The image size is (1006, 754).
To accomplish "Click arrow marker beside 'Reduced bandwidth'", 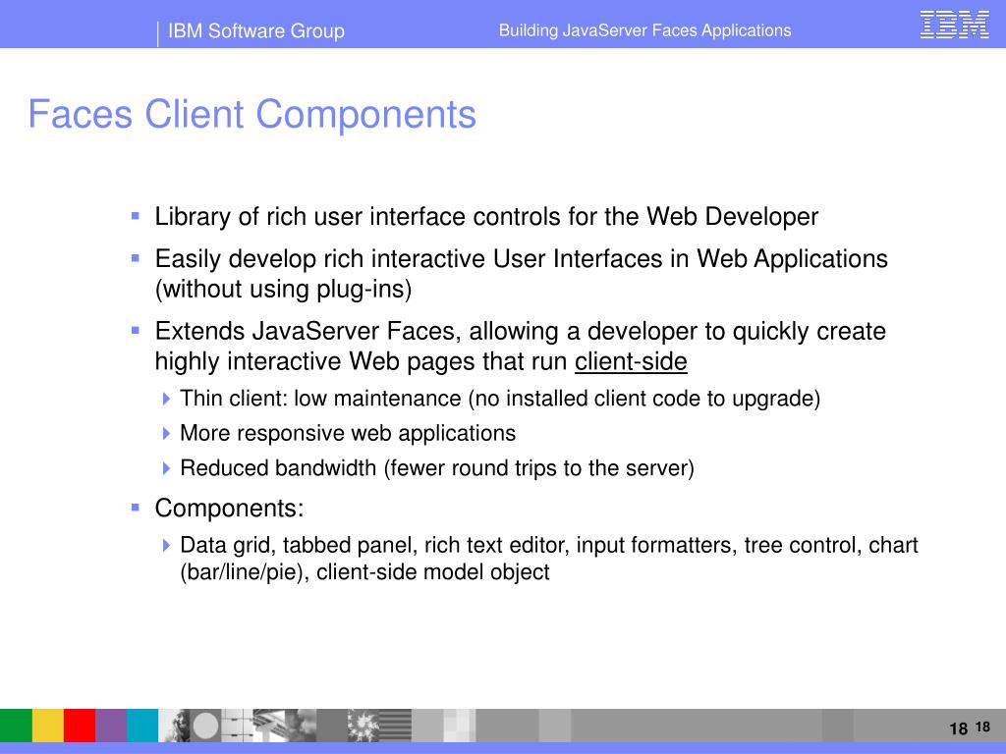I will pos(167,468).
